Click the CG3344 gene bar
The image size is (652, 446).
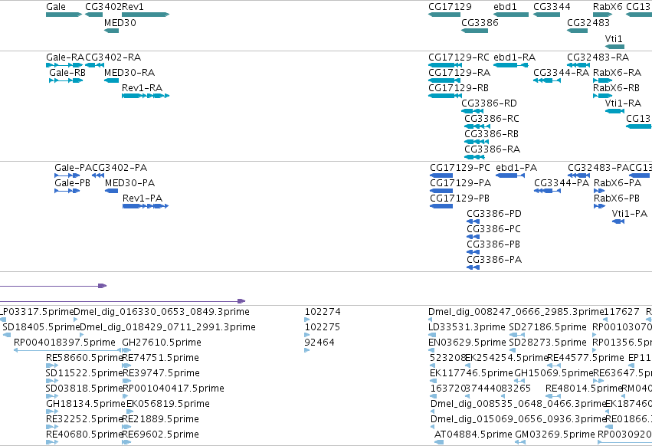coord(546,15)
